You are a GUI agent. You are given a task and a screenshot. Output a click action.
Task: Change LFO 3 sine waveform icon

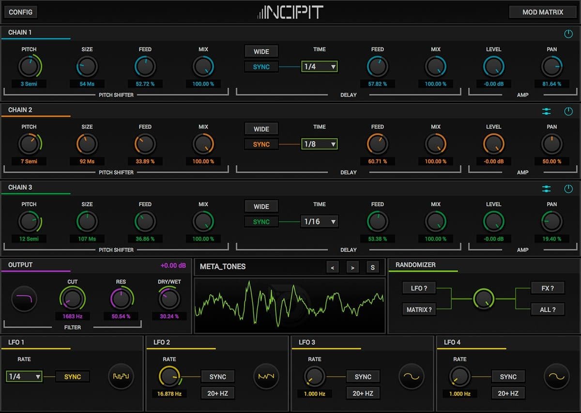[x=412, y=376]
